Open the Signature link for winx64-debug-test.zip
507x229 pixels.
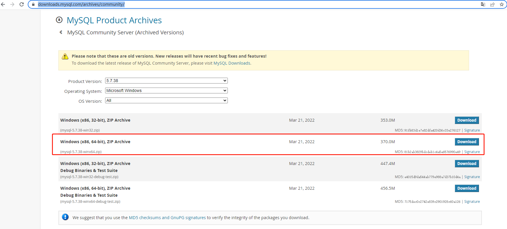pos(472,202)
